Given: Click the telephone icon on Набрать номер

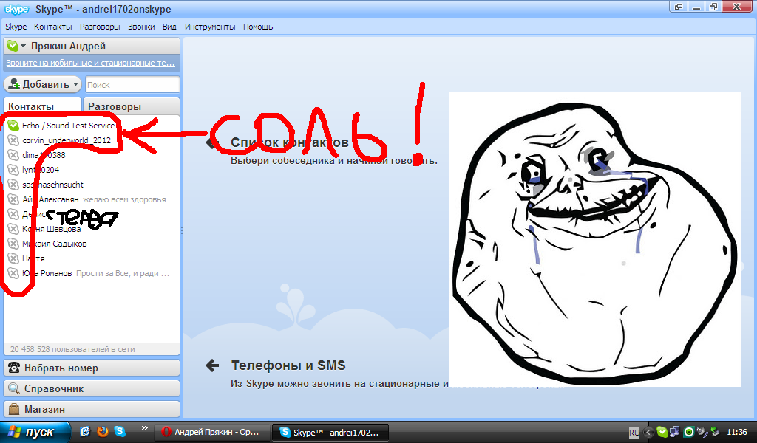Looking at the screenshot, I should (14, 368).
